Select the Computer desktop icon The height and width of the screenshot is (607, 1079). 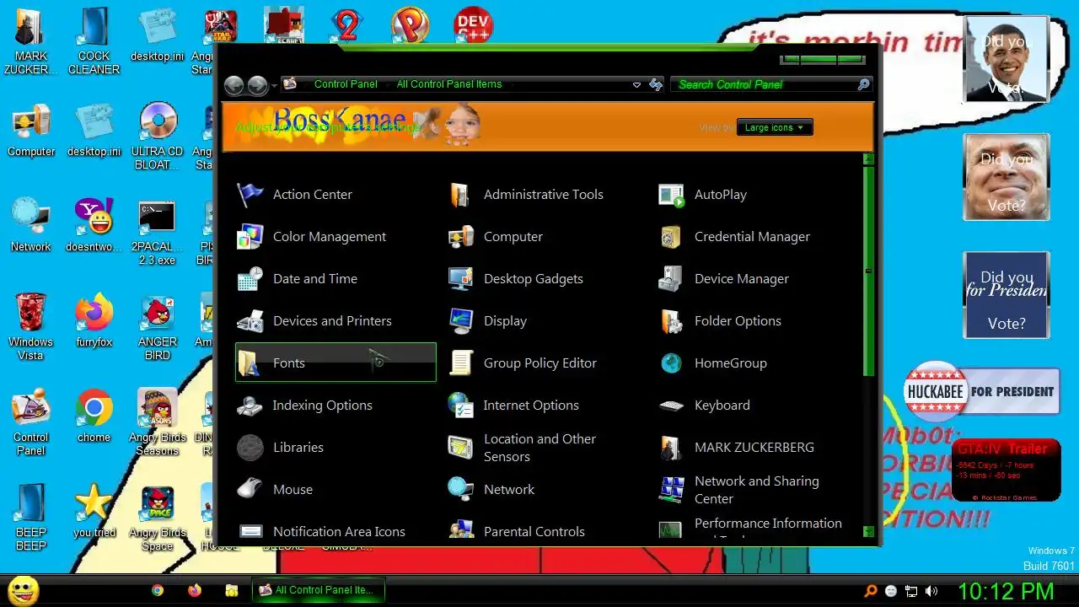(31, 131)
